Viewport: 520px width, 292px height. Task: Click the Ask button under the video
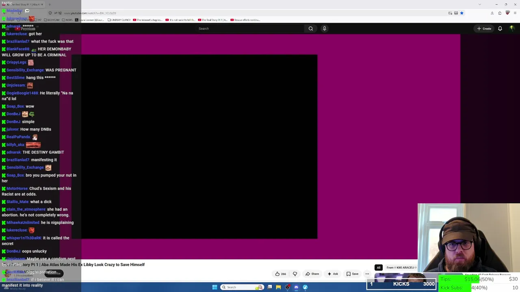[333, 274]
